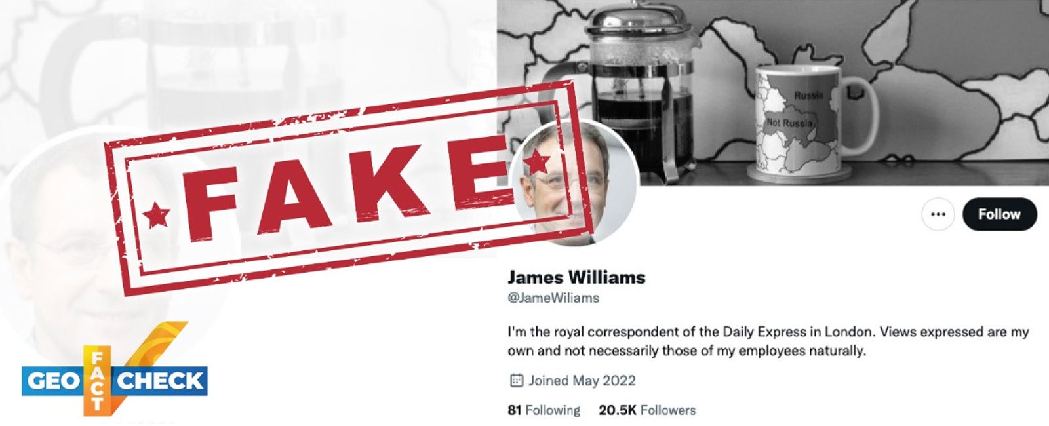Viewport: 1049px width, 426px height.
Task: Click the blue GEO part of the logo
Action: pos(52,381)
